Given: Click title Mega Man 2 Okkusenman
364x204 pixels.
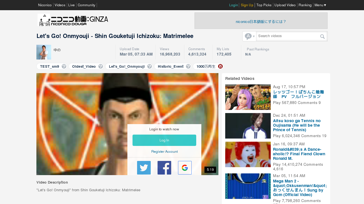Looking at the screenshot, I should [300, 188].
